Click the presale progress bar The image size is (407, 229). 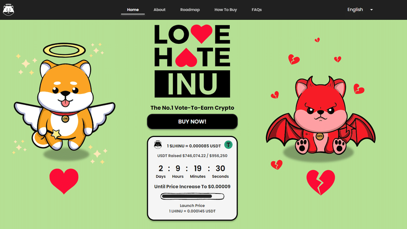[193, 196]
